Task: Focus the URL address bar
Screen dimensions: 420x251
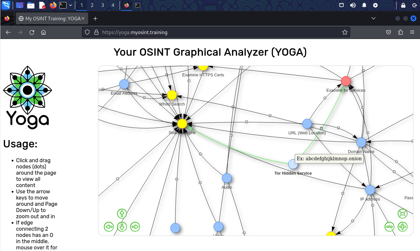Action: click(x=216, y=32)
